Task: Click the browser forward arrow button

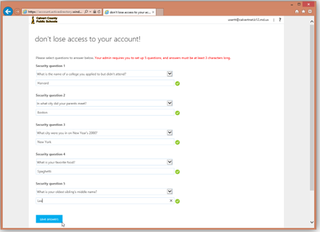Action: pyautogui.click(x=17, y=12)
